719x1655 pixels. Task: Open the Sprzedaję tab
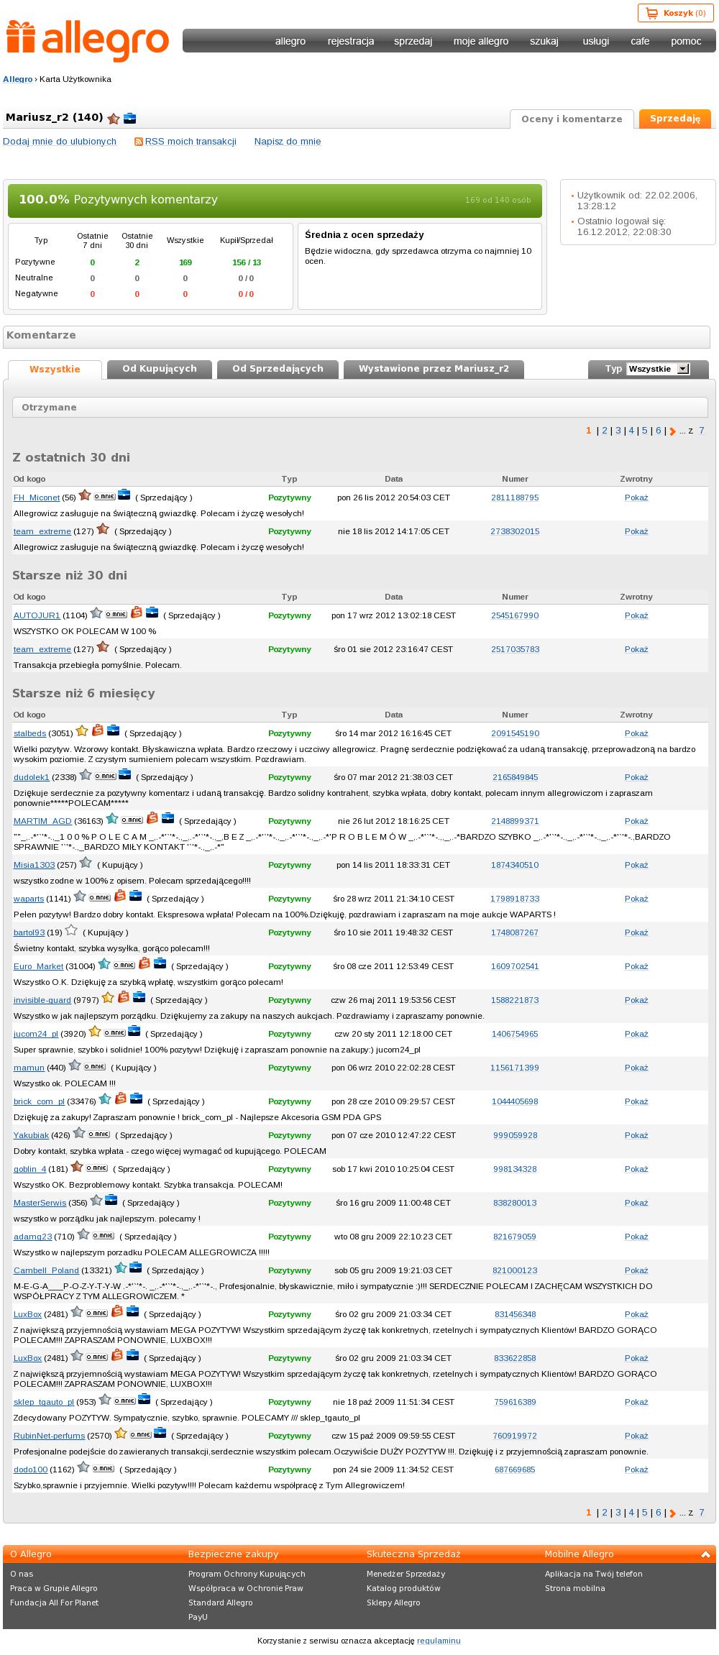point(675,119)
